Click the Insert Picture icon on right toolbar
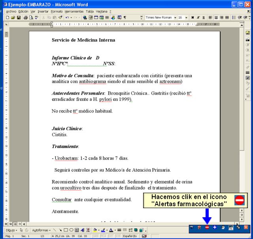This screenshot has width=253, height=239. click(x=248, y=33)
